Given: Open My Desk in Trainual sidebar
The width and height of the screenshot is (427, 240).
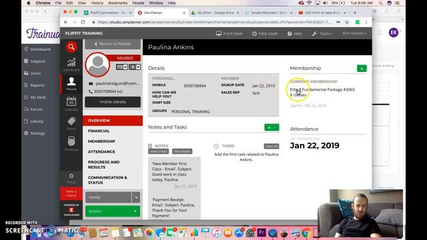Looking at the screenshot, I should click(x=35, y=97).
